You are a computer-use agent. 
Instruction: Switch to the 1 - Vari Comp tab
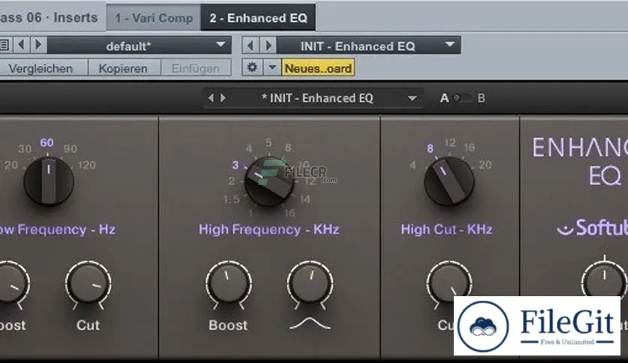(154, 18)
